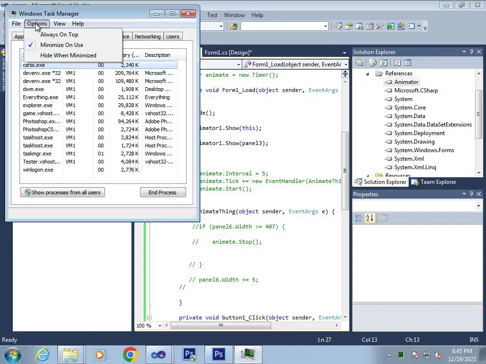
Task: Switch to the Visual Studio taskbar icon
Action: pos(159,354)
